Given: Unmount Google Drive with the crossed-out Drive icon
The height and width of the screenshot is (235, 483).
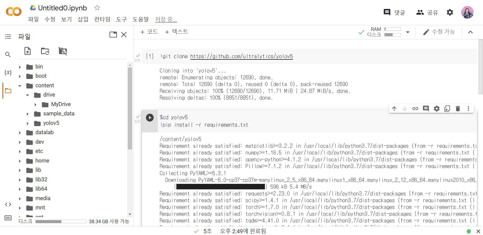Looking at the screenshot, I should [x=63, y=51].
